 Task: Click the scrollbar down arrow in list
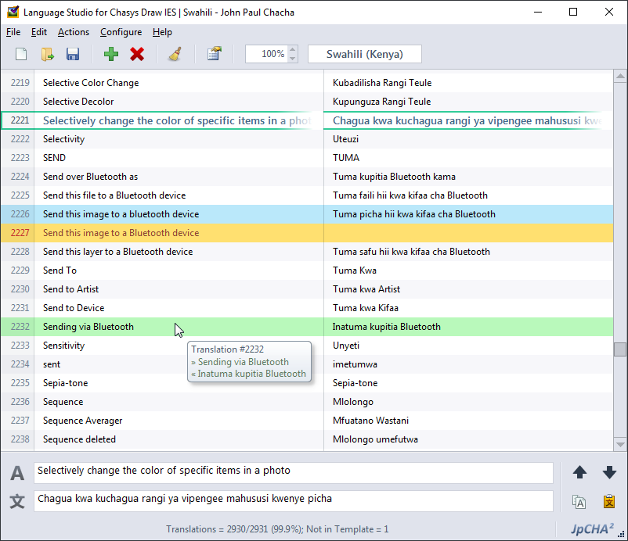point(620,443)
